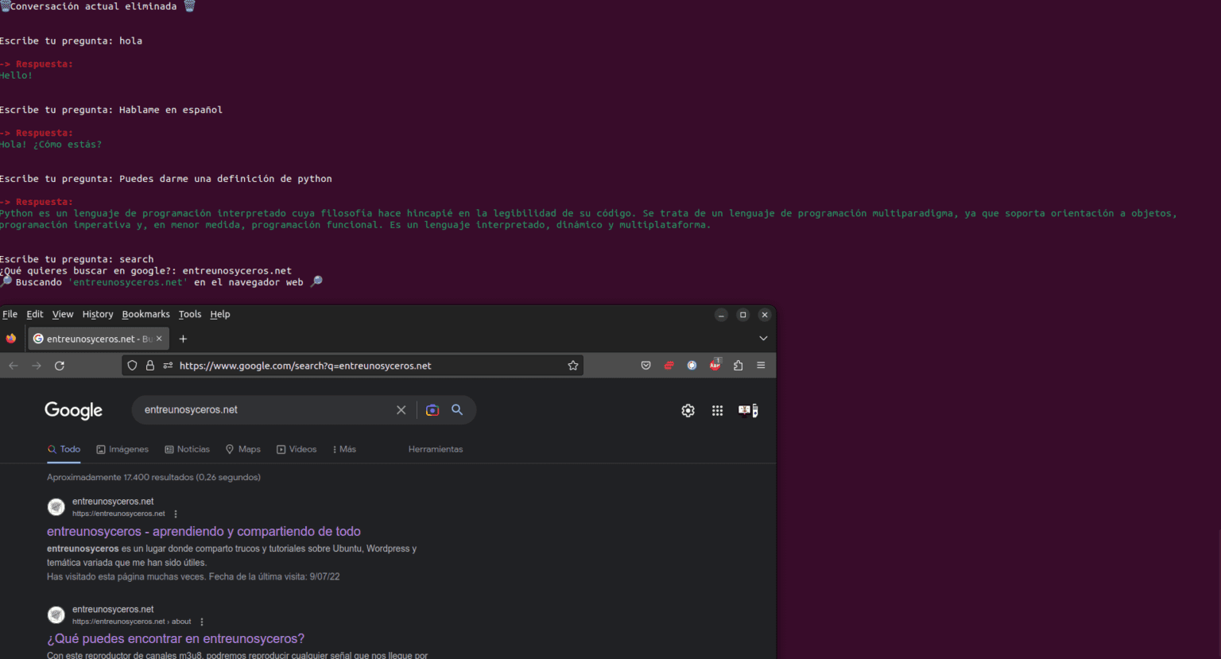Click the first result's site favicon

(56, 507)
